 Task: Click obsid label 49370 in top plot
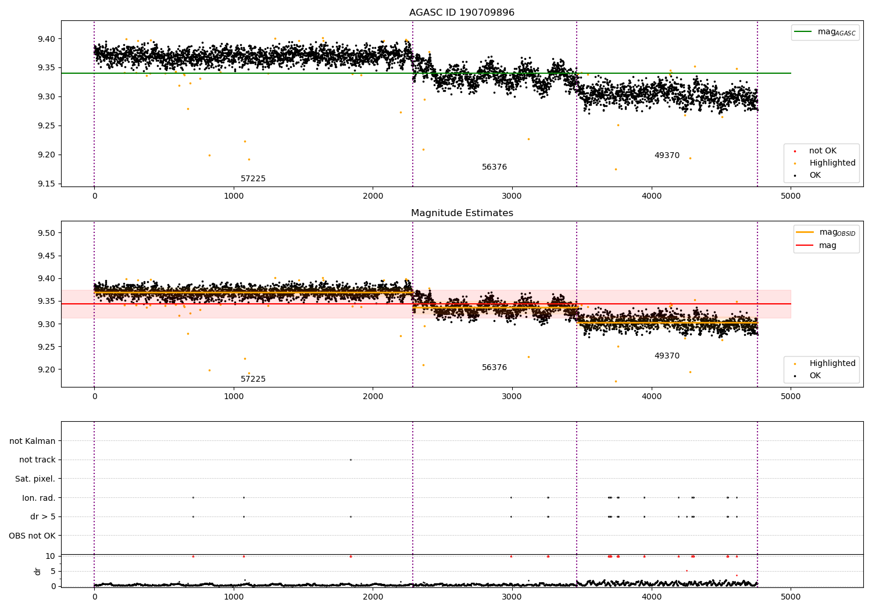(x=667, y=156)
